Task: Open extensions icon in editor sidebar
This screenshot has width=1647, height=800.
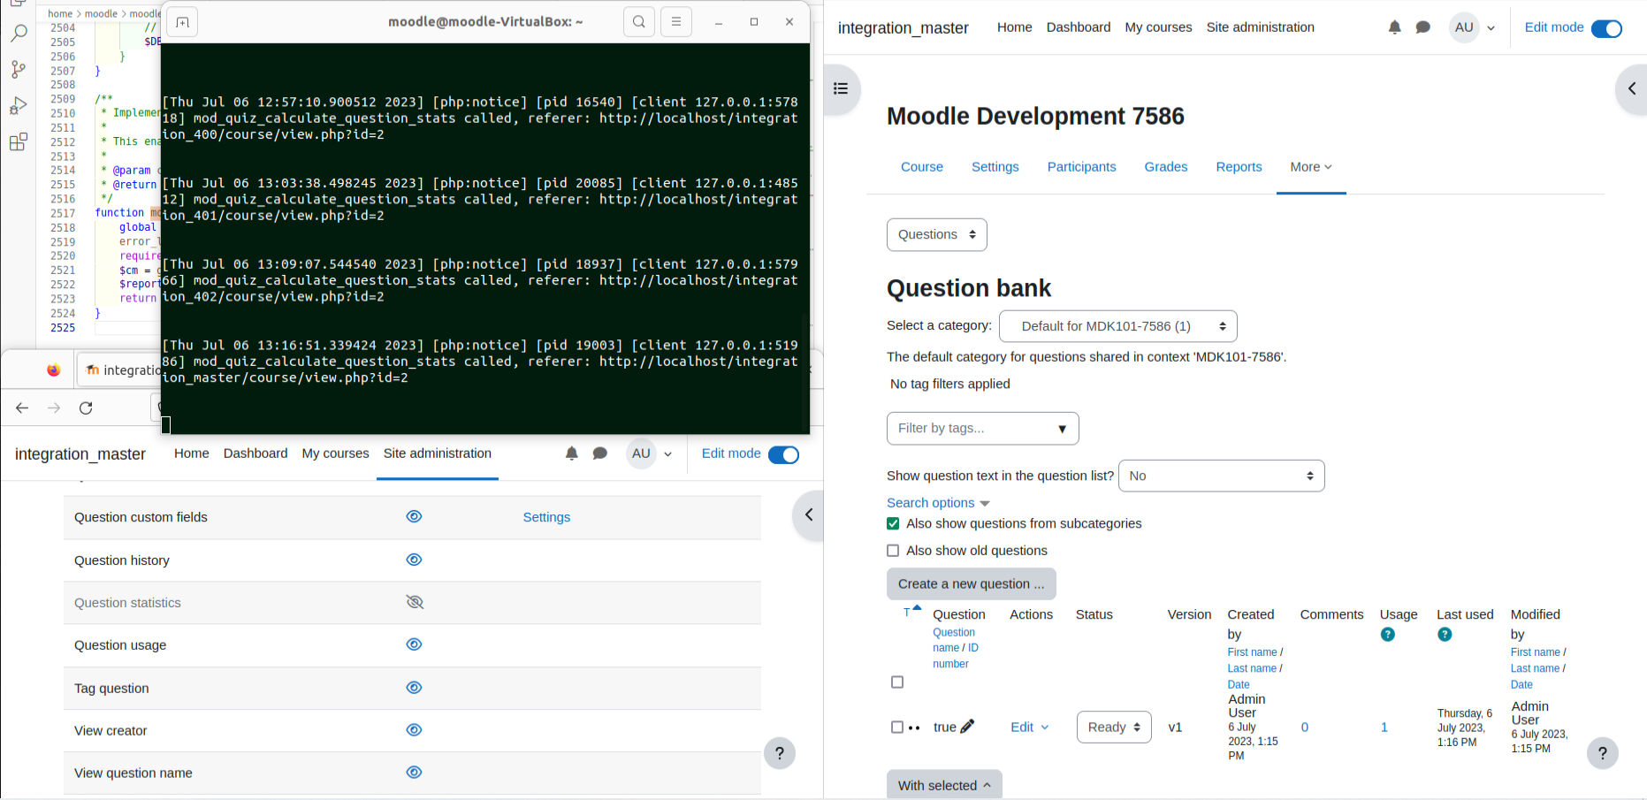Action: pos(18,141)
